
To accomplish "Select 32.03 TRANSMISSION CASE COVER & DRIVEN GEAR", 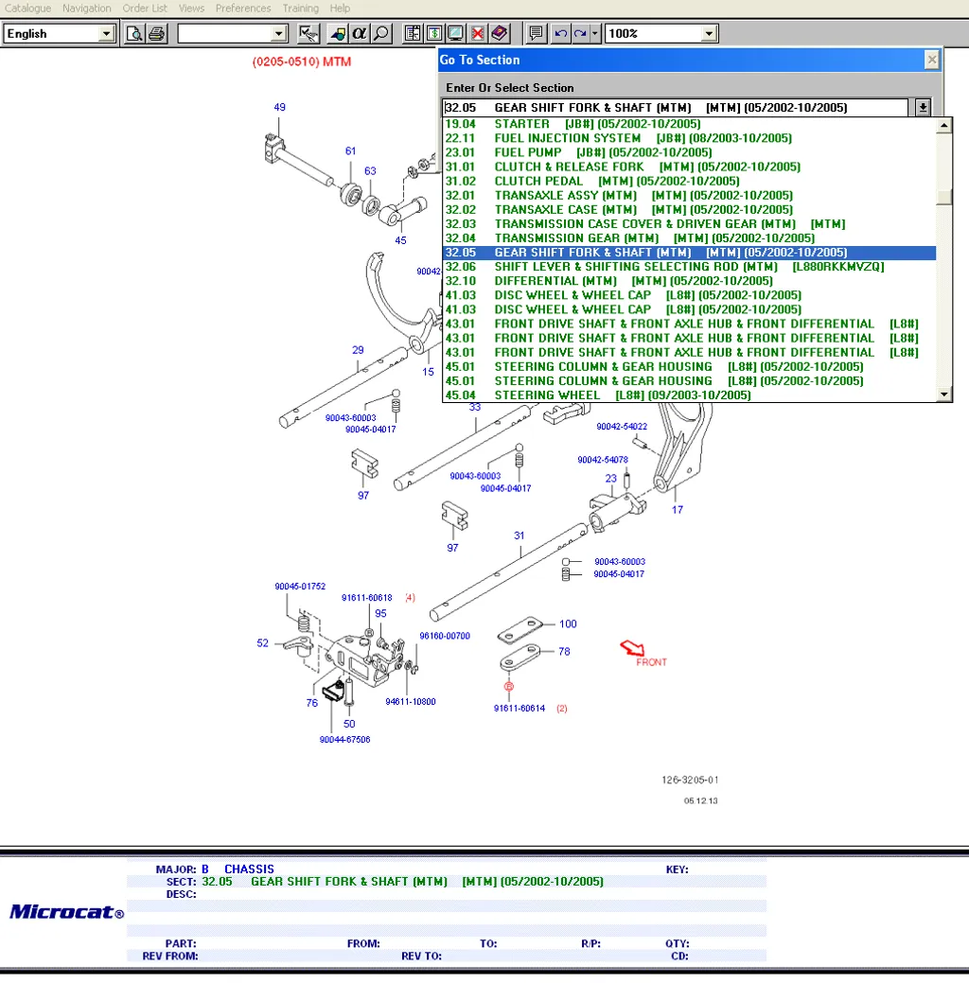I will point(689,224).
